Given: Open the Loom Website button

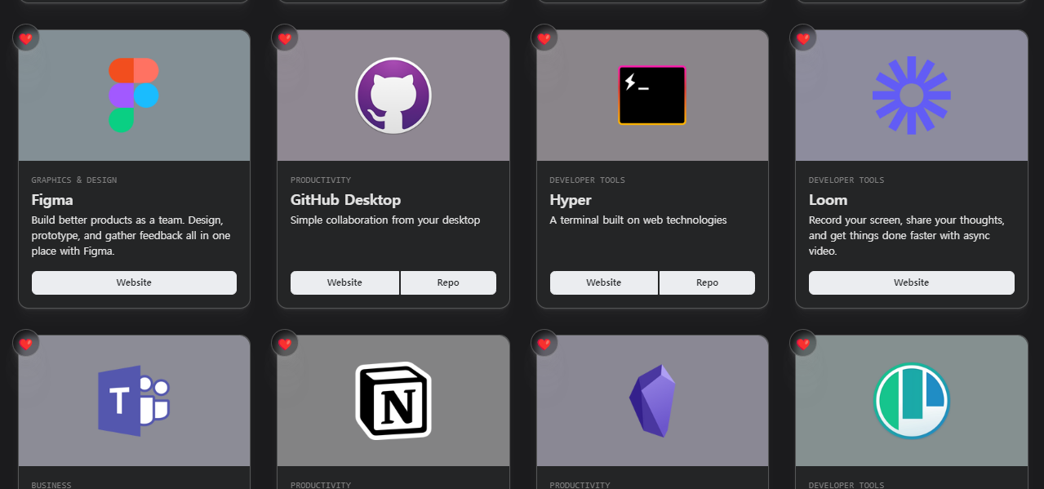Looking at the screenshot, I should pyautogui.click(x=912, y=282).
